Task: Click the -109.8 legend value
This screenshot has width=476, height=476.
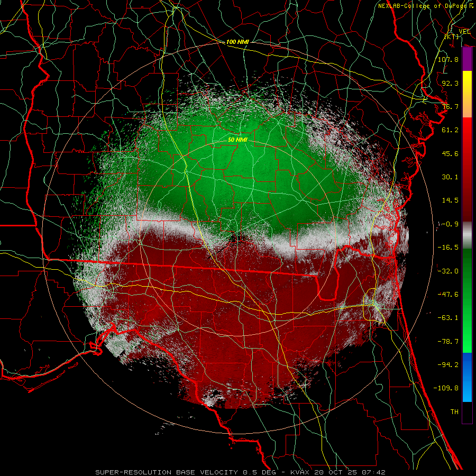Action: pos(446,388)
